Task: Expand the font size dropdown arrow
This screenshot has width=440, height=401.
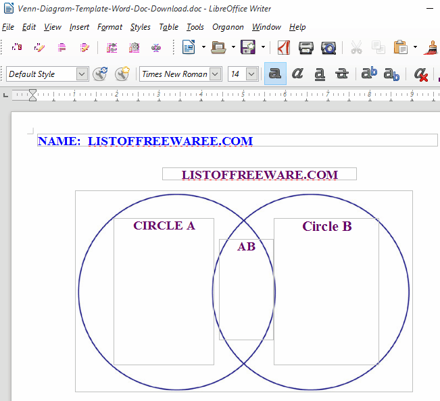Action: [251, 74]
